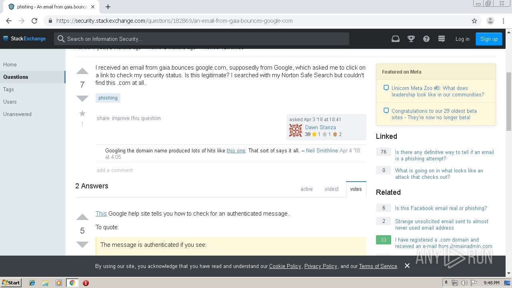Image resolution: width=512 pixels, height=288 pixels.
Task: Upvote the question with score 7
Action: point(82,72)
